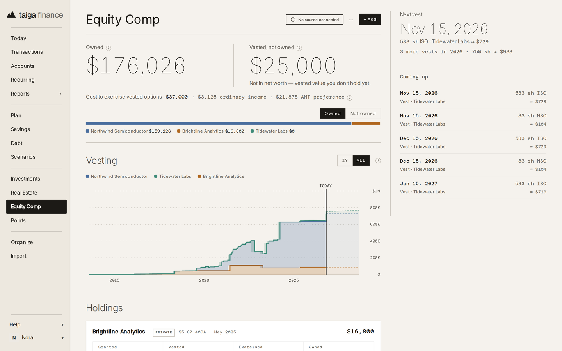Open the Owned info icon
Screen dimensions: 562x351
108,48
